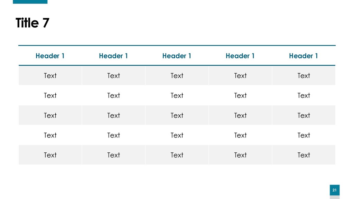Select Text cell in second row, fourth column
Viewport: 354px width, 199px height.
pyautogui.click(x=240, y=95)
